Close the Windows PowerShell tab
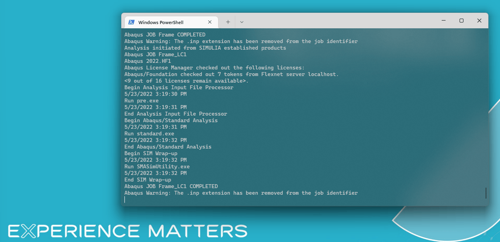500x242 pixels. 210,22
